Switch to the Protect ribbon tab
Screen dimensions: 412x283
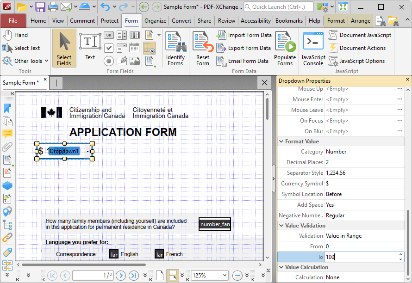click(x=110, y=21)
